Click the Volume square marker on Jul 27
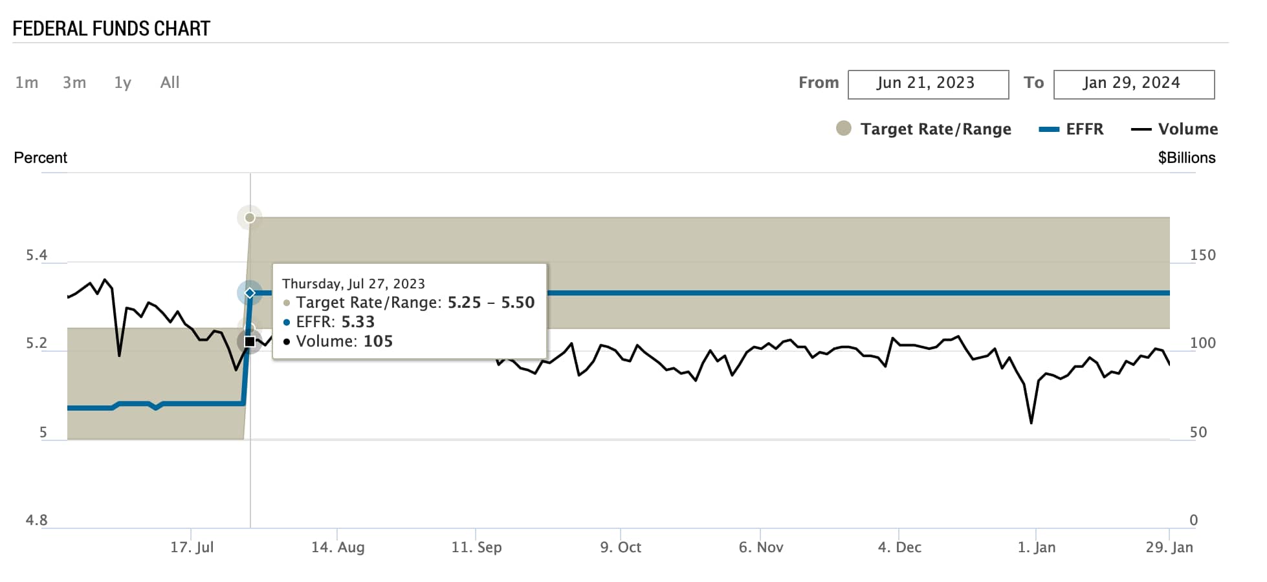Viewport: 1267px width, 582px height. click(x=250, y=341)
